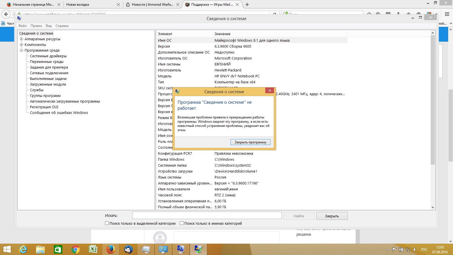Sort by the 'Элемент' column header
This screenshot has height=255, width=453.
(184, 34)
